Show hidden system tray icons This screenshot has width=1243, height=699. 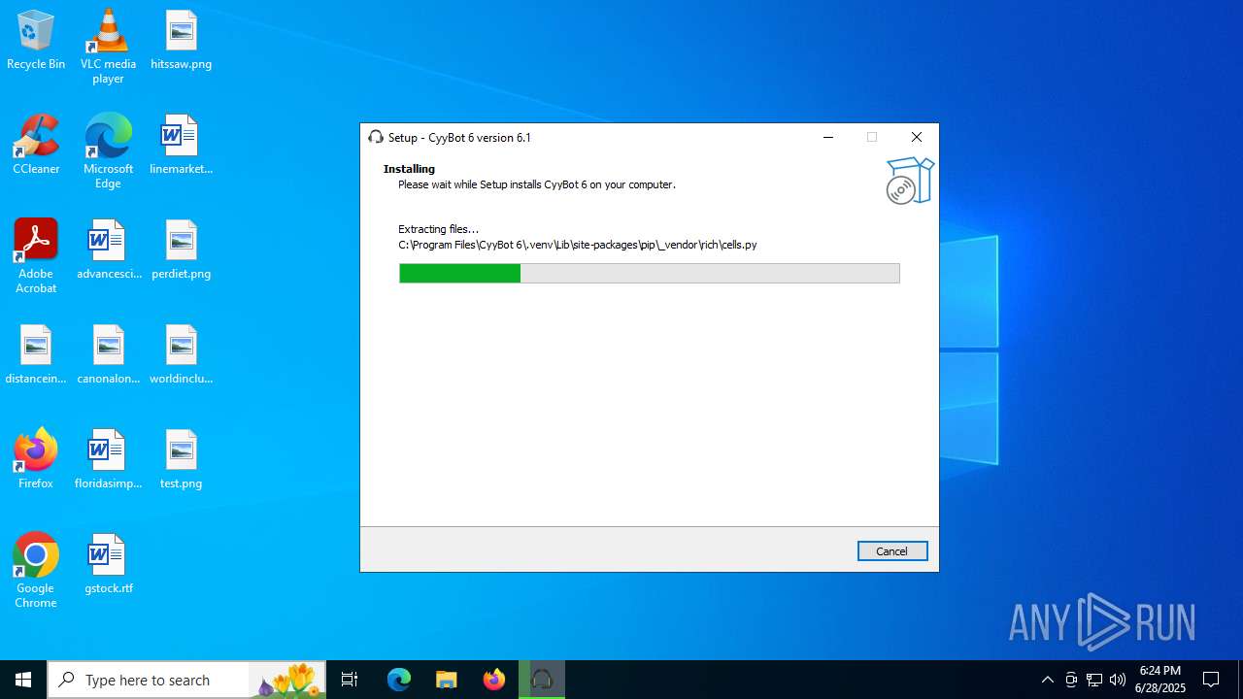(1047, 680)
